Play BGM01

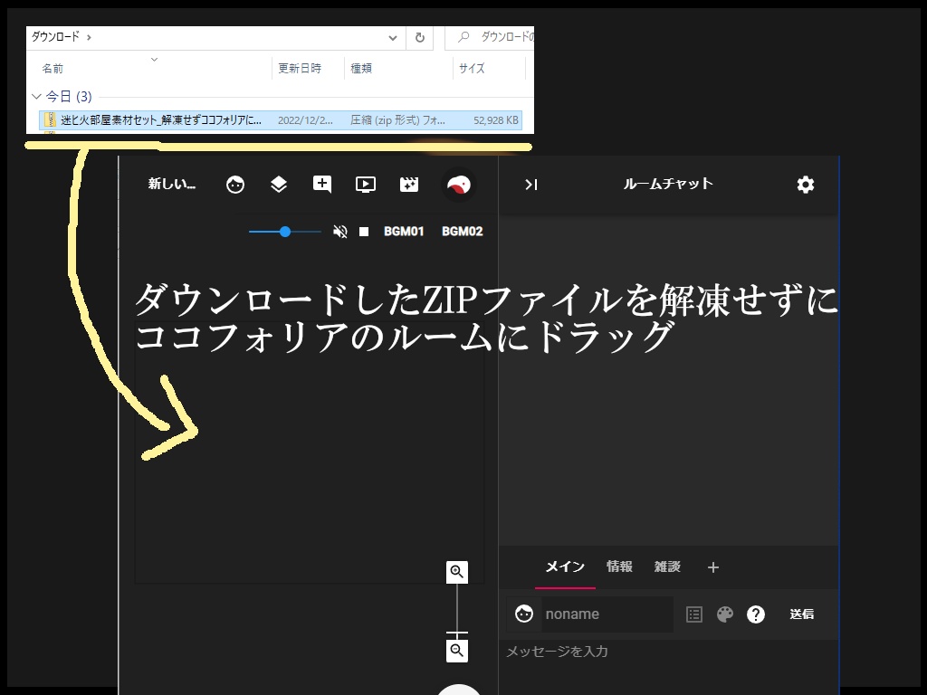point(404,232)
